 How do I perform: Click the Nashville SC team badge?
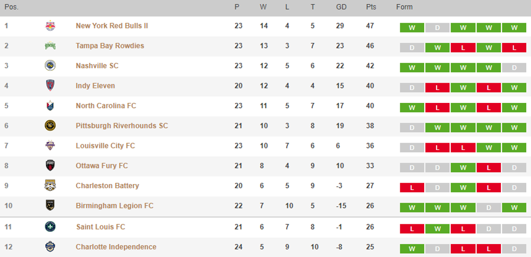(x=50, y=66)
